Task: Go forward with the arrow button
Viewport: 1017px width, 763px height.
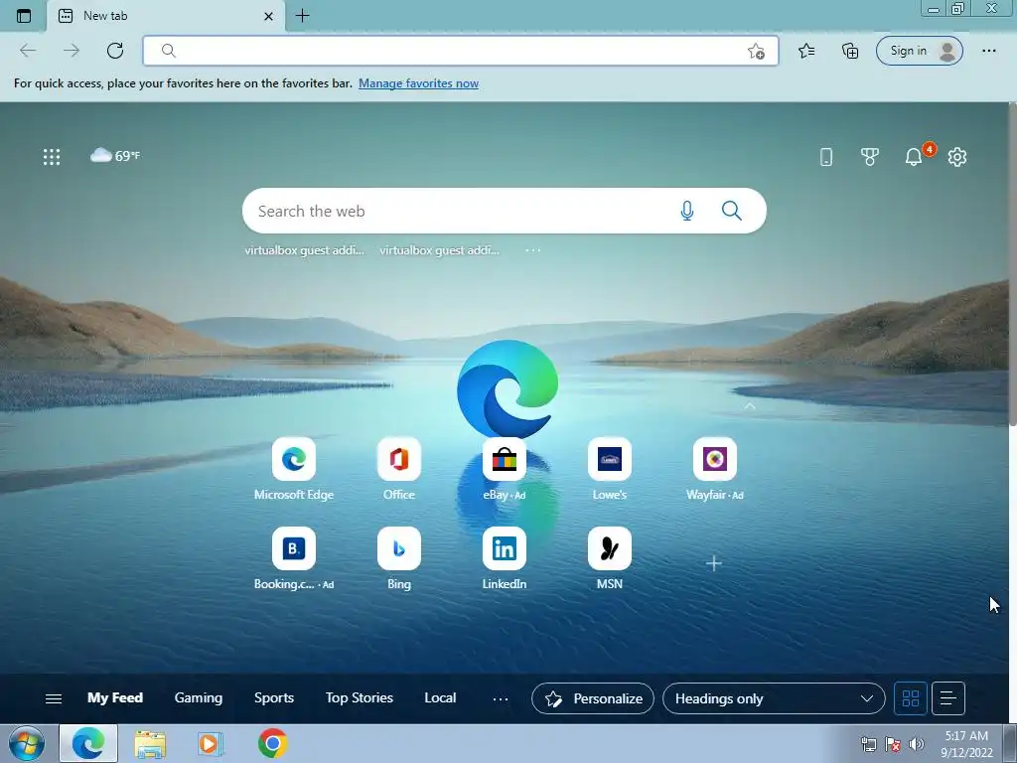Action: click(72, 51)
